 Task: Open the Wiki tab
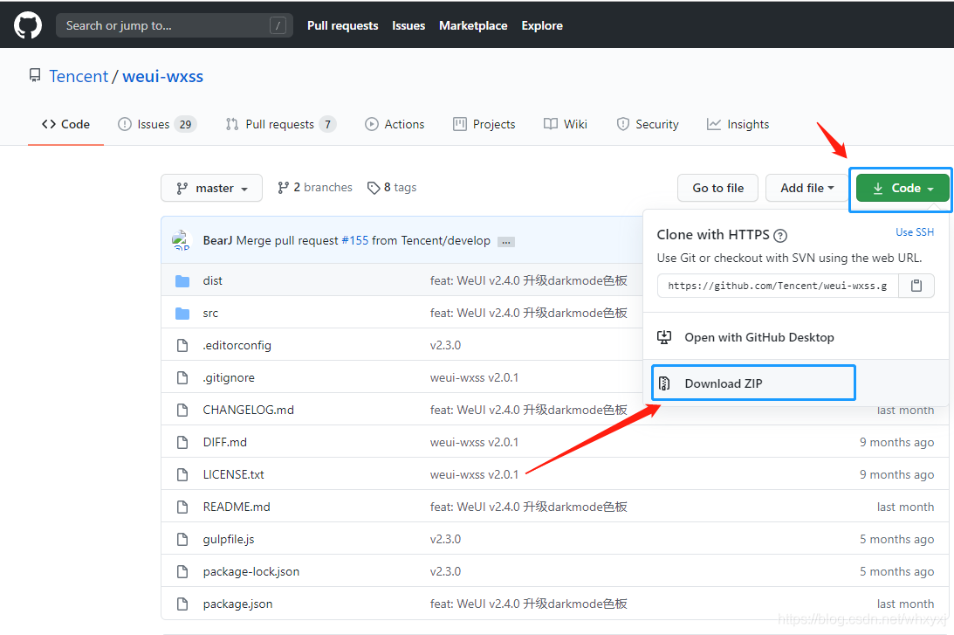[566, 124]
